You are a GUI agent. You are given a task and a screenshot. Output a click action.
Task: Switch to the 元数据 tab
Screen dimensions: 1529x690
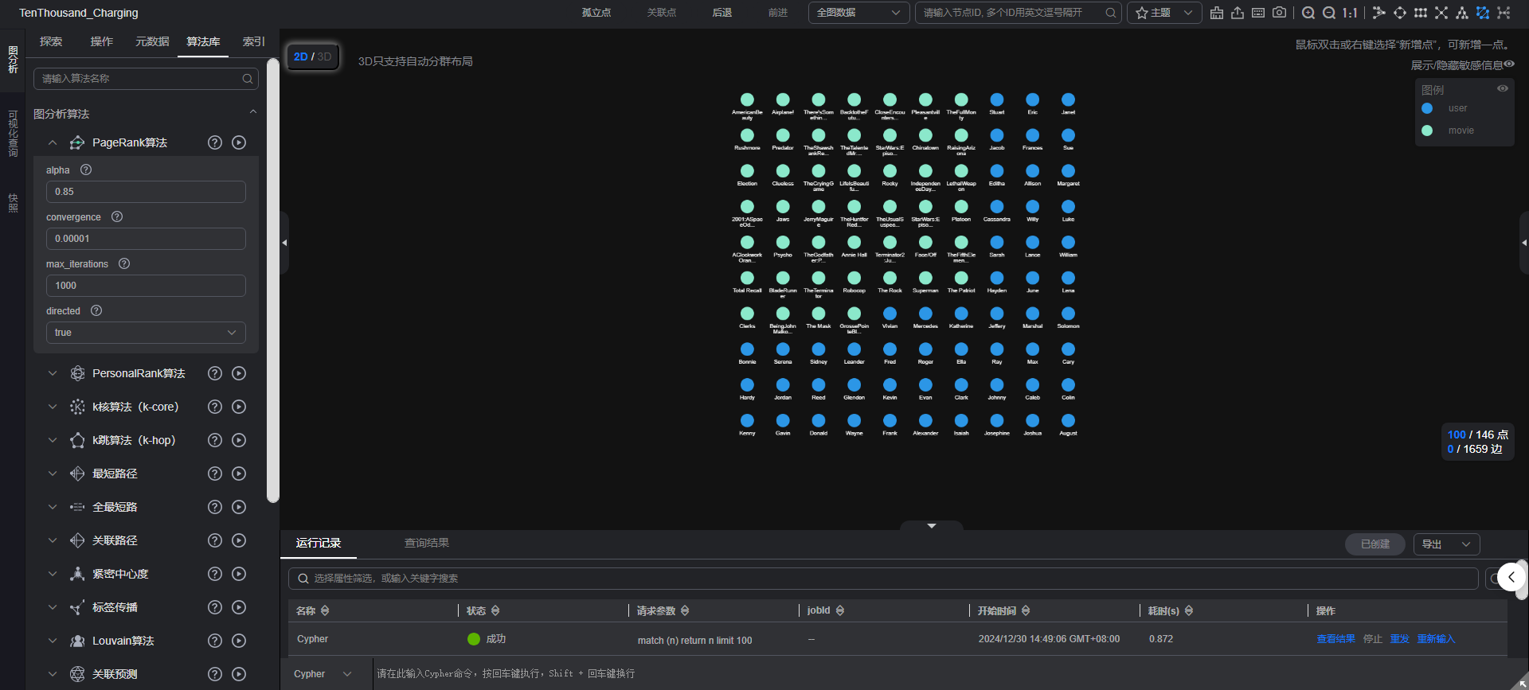(152, 41)
